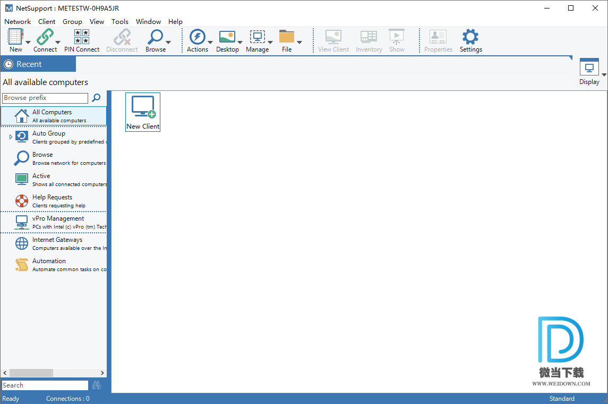This screenshot has height=404, width=608.
Task: Select the Automation scroll item
Action: (54, 265)
